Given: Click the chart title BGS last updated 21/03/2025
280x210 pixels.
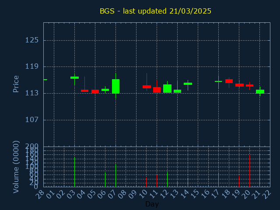Looking at the screenshot, I should 155,11.
